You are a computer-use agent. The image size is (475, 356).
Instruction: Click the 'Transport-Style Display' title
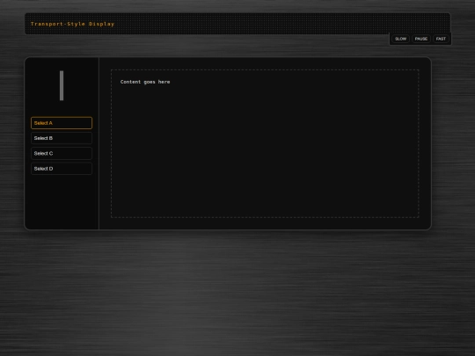[72, 24]
